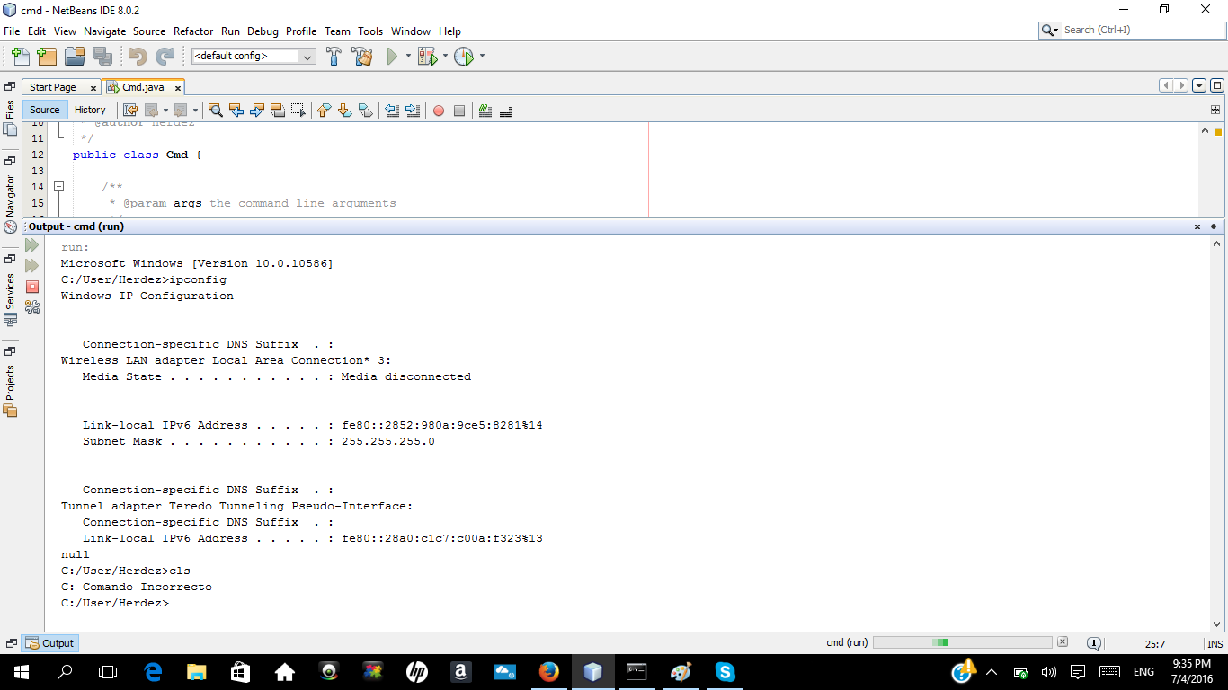The width and height of the screenshot is (1228, 690).
Task: Click the Profile Project clock icon
Action: (464, 57)
